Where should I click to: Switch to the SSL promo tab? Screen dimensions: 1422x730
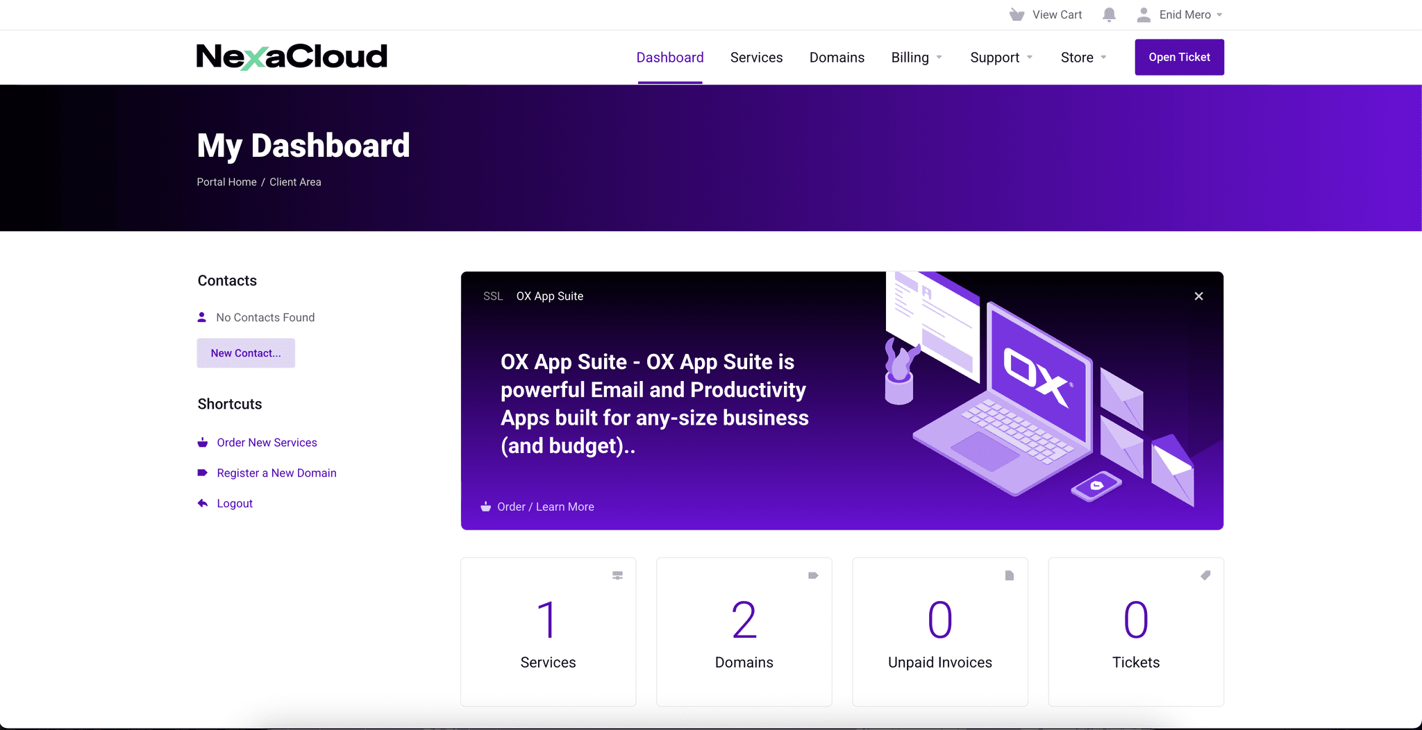493,296
